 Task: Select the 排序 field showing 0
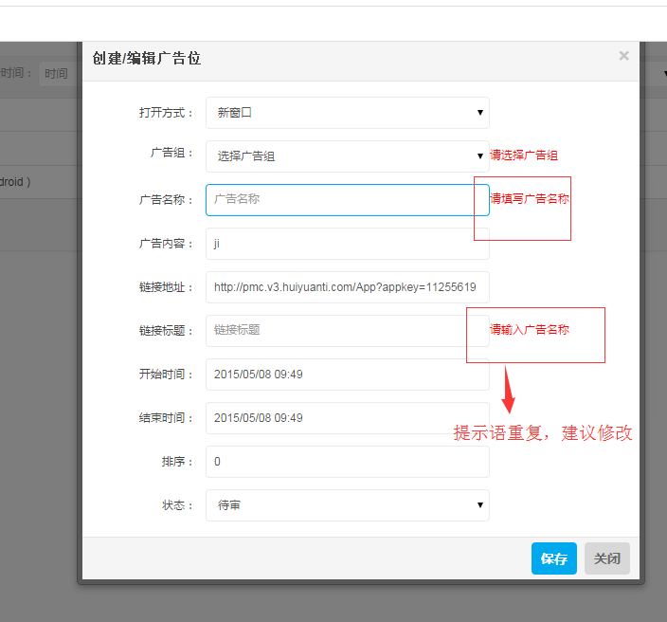(347, 462)
